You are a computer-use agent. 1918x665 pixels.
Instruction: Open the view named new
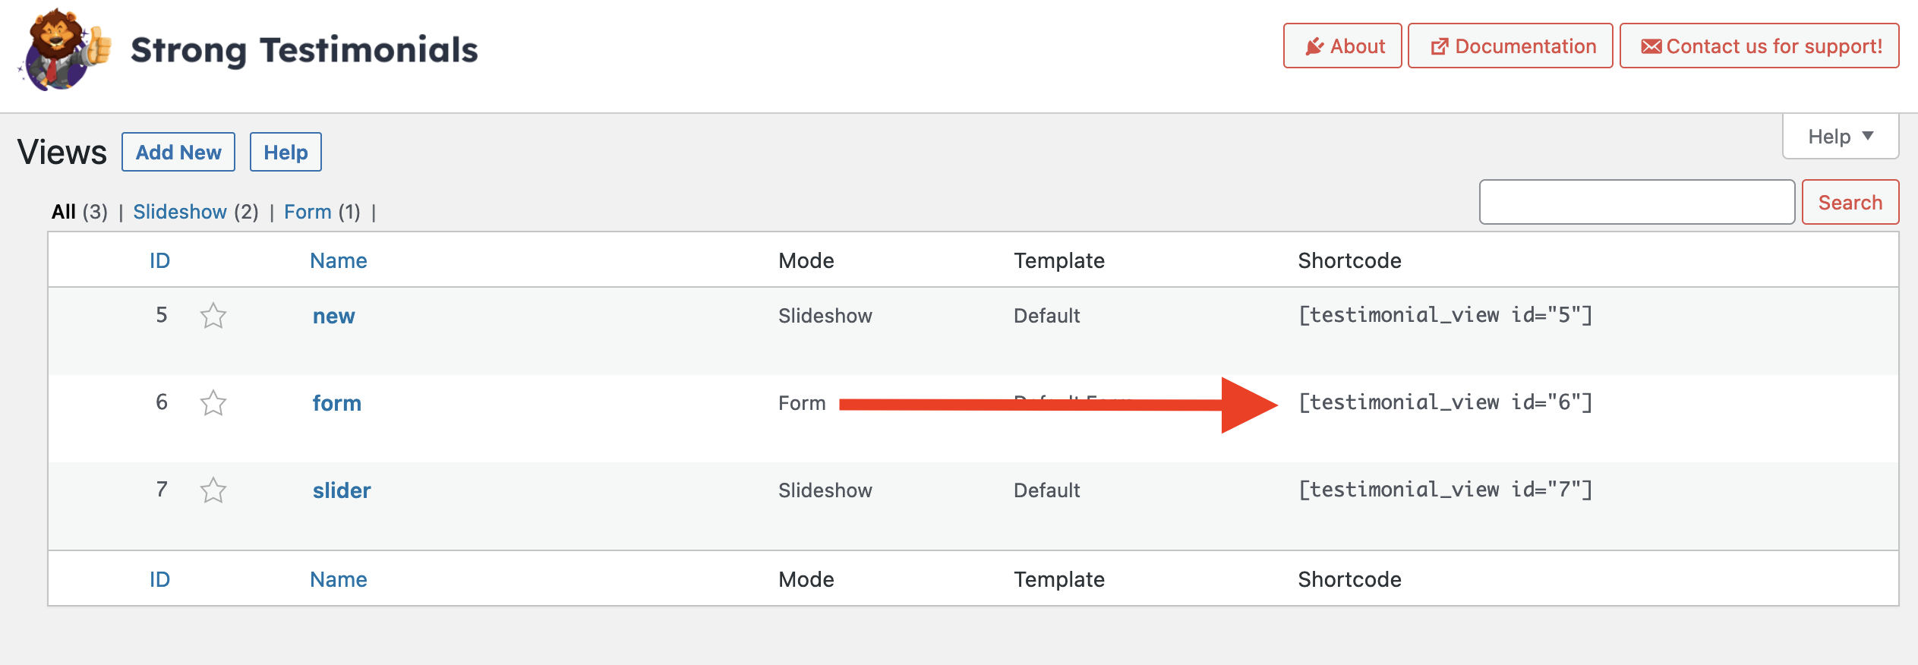point(334,316)
